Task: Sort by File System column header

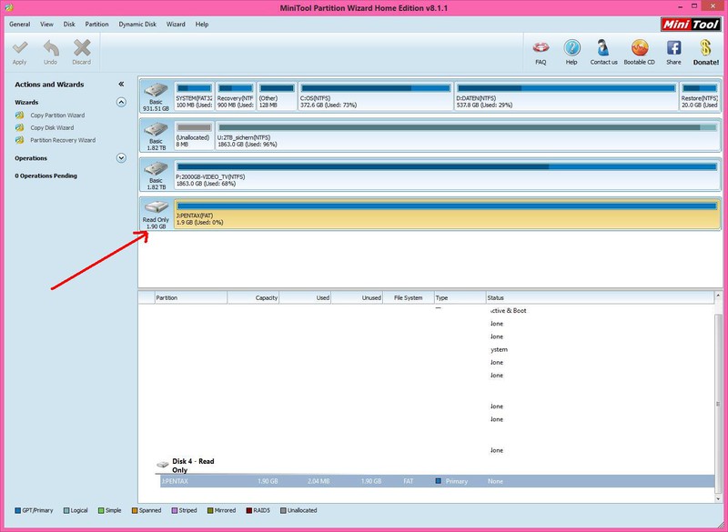Action: pos(408,297)
